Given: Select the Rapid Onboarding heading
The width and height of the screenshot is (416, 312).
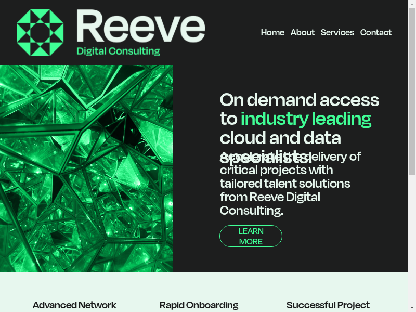Looking at the screenshot, I should click(199, 305).
